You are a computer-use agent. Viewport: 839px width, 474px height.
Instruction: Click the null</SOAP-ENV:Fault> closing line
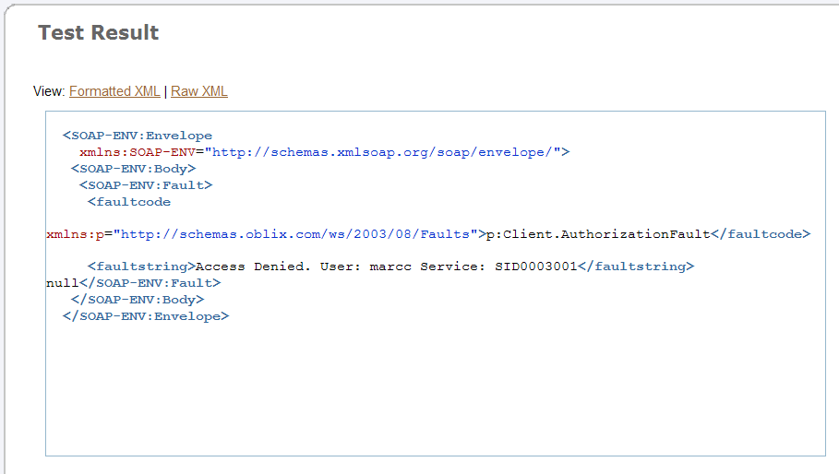(x=133, y=283)
